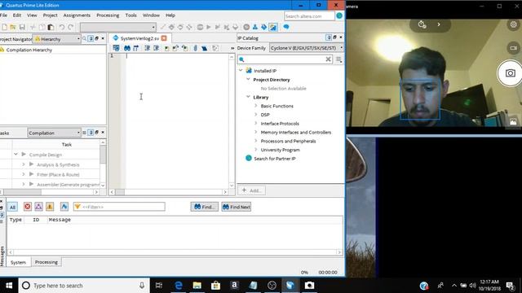Click the Undo arrow icon
Image resolution: width=522 pixels, height=293 pixels.
coord(62,27)
